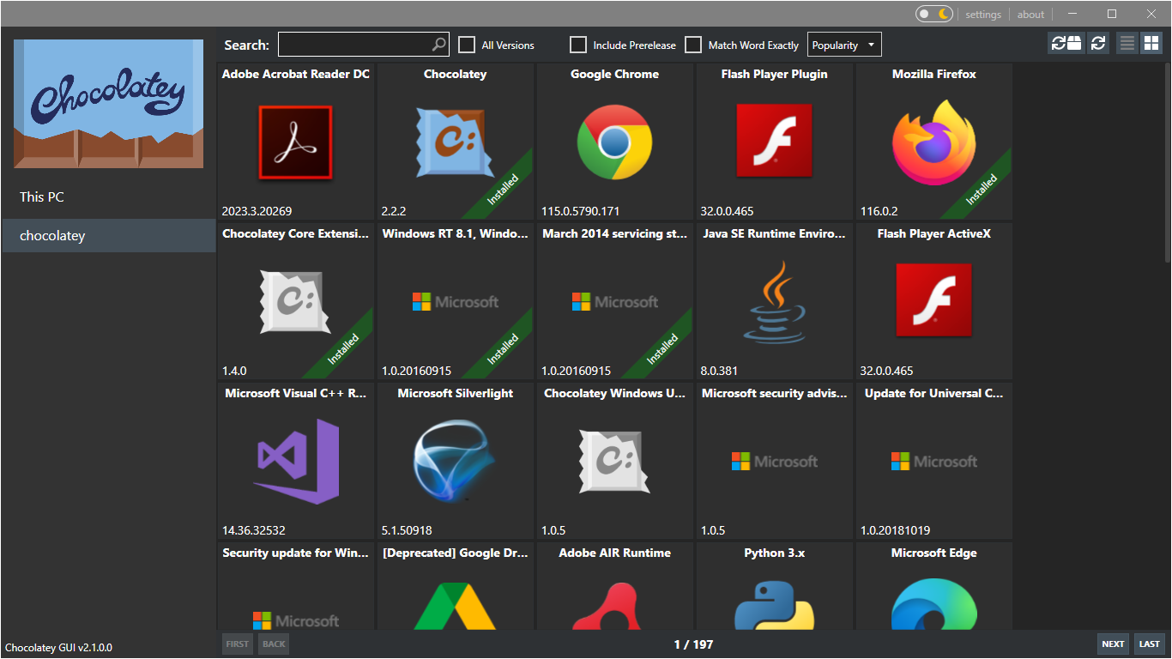
Task: Click the Chocolatey logo image
Action: click(108, 103)
